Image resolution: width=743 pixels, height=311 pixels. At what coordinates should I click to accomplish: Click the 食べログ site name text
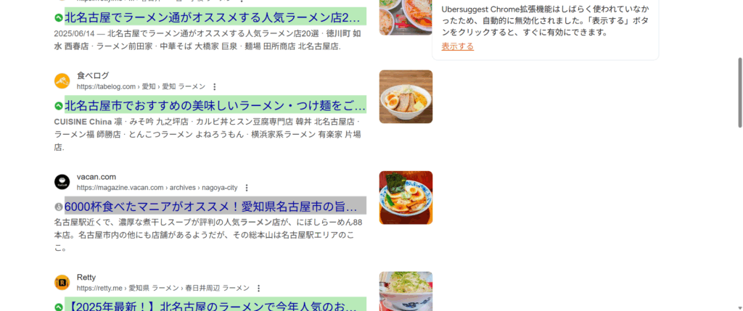(93, 75)
